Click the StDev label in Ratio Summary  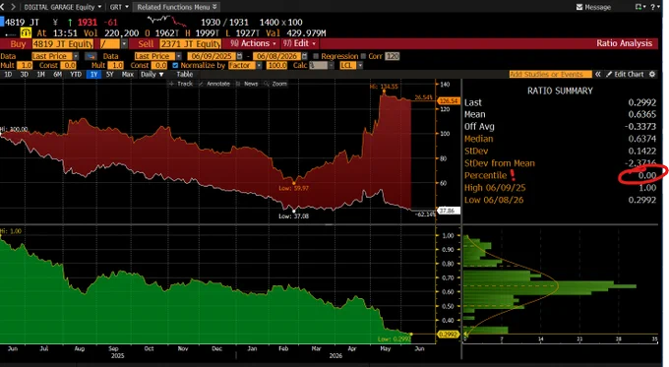(476, 152)
